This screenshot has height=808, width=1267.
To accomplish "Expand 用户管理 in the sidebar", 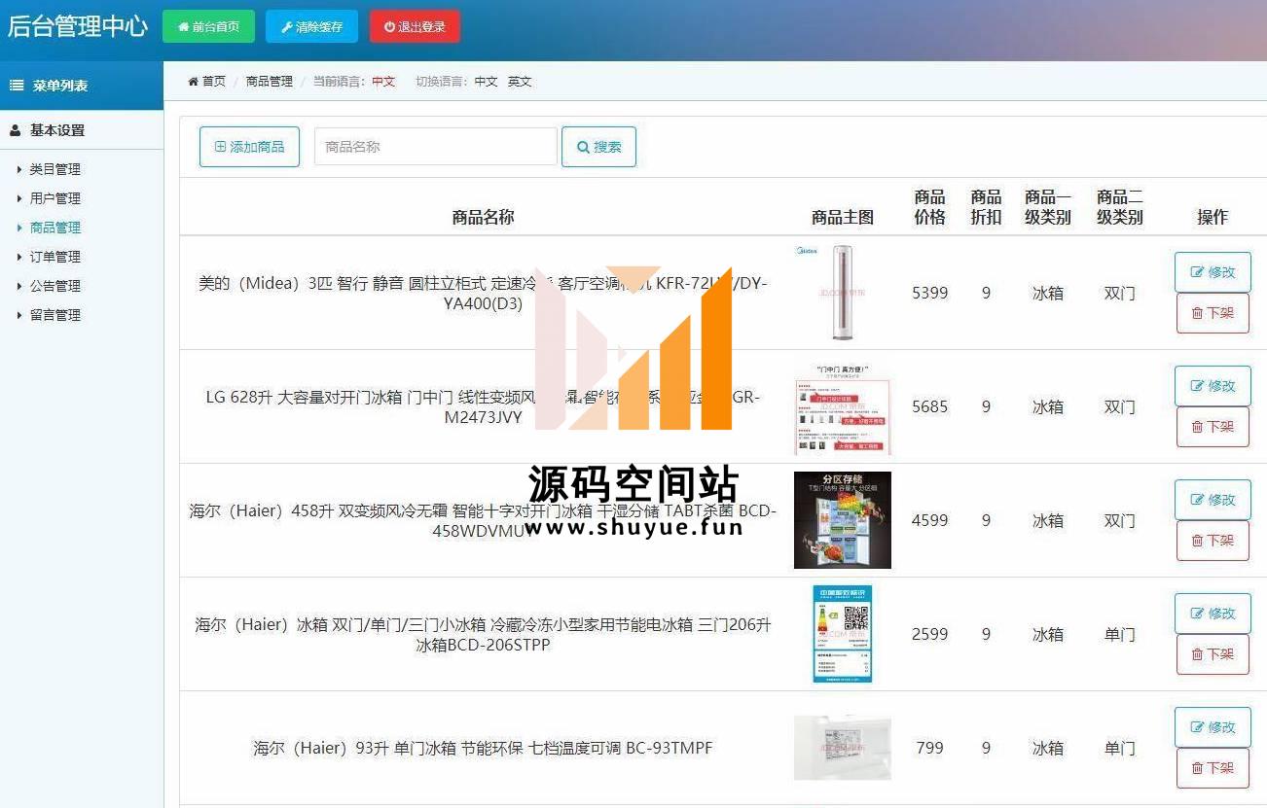I will 54,198.
